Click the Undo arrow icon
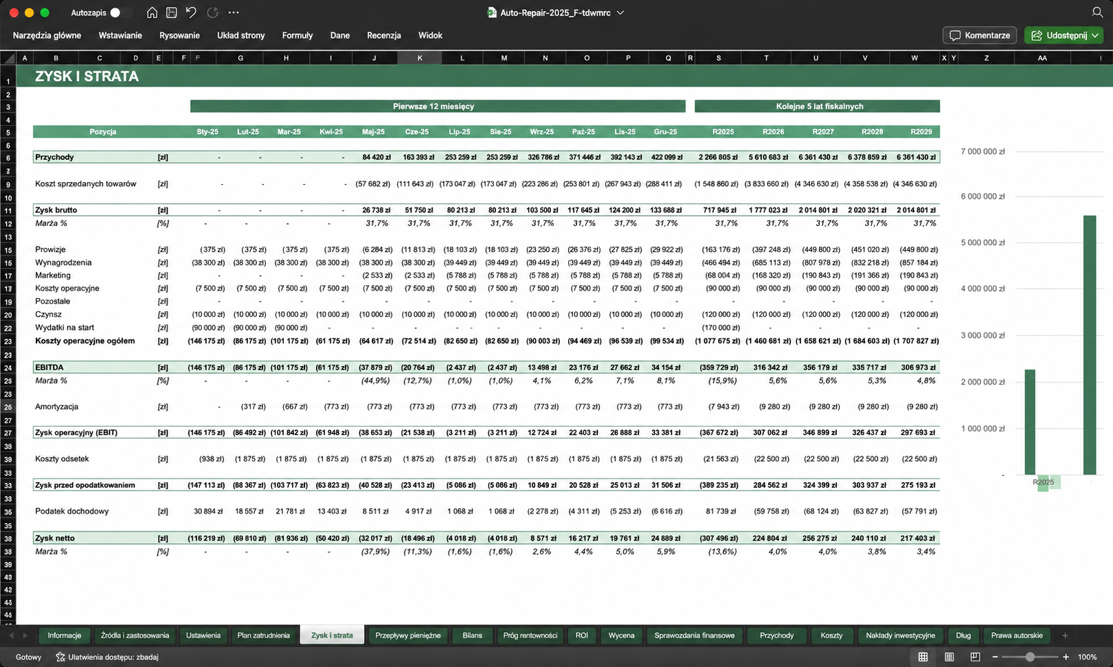The width and height of the screenshot is (1113, 667). coord(191,12)
